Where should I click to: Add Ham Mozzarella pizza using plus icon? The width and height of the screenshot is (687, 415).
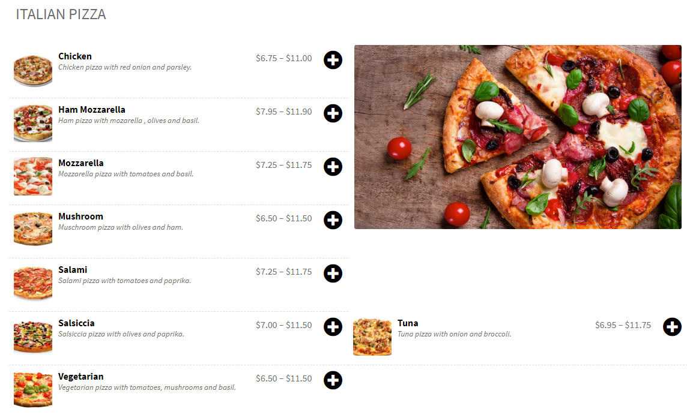tap(333, 113)
